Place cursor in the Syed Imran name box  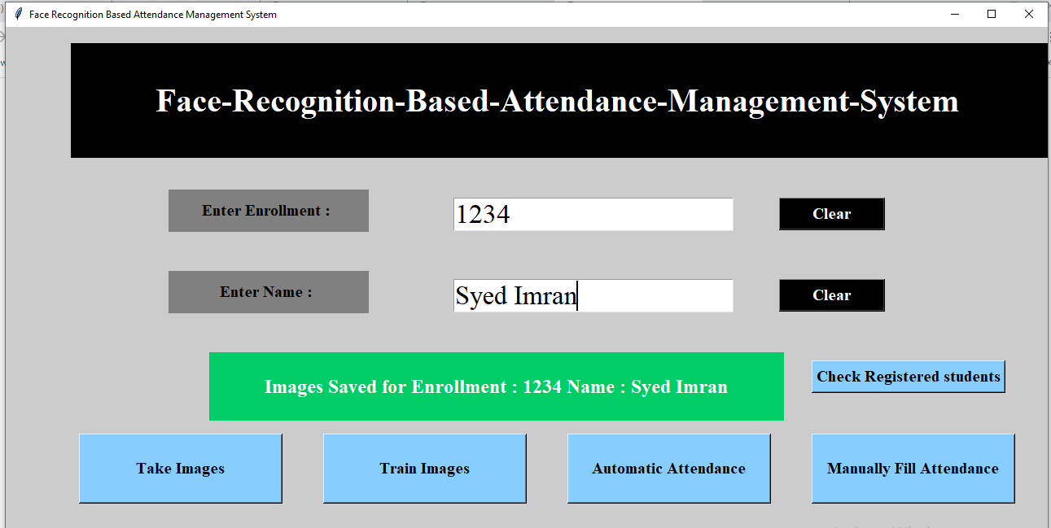[593, 295]
